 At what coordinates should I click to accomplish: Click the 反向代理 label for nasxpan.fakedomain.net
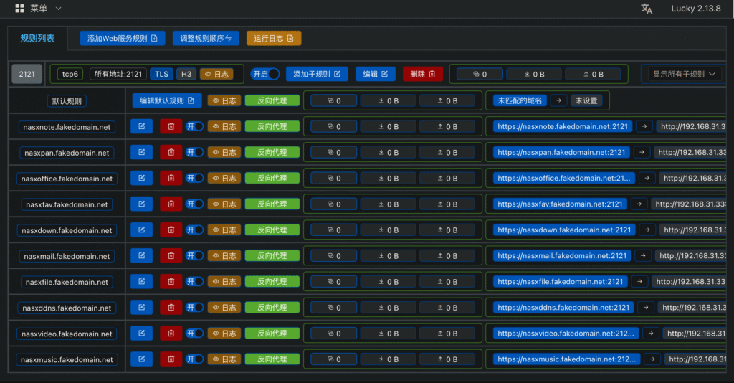(272, 152)
